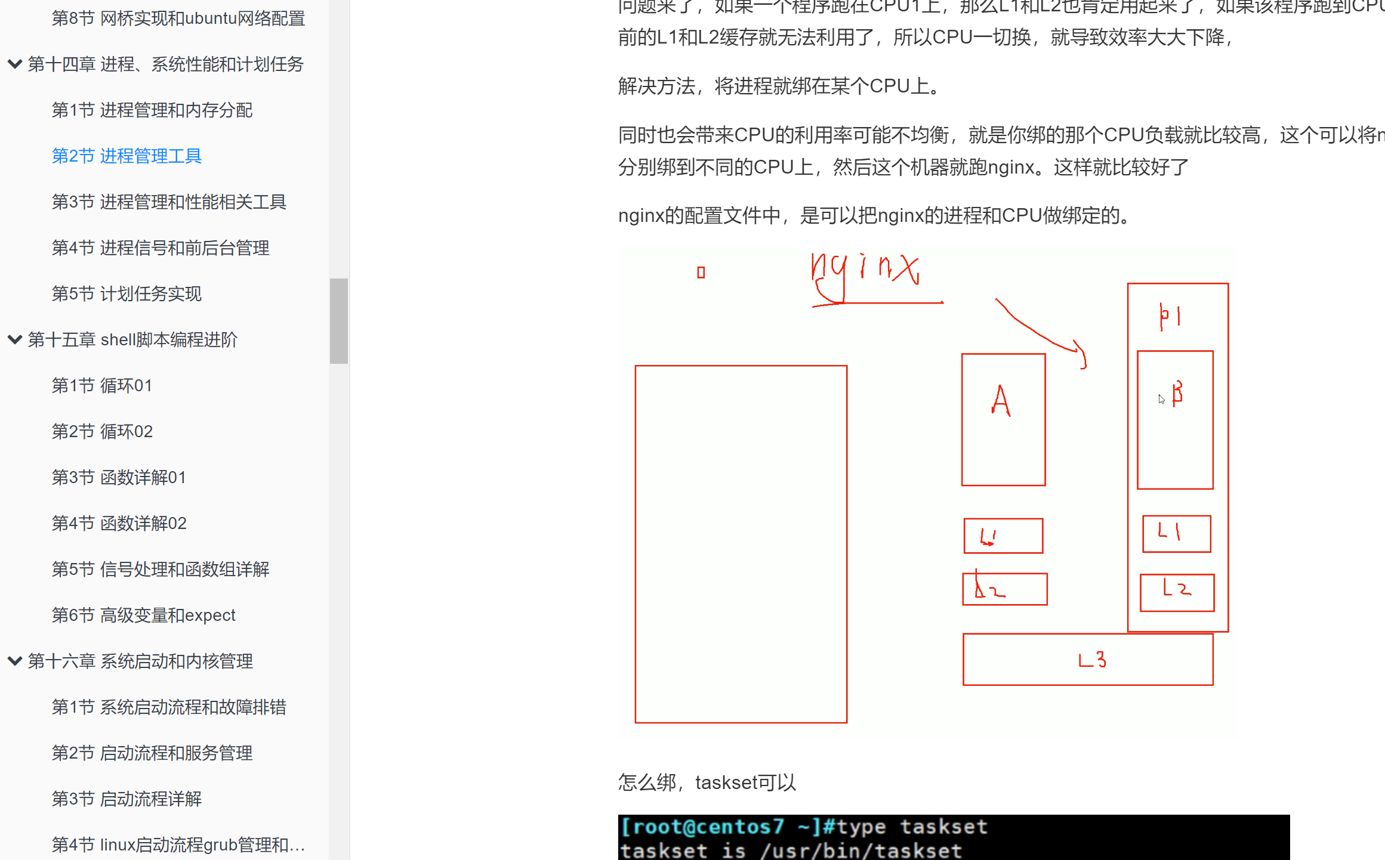The image size is (1385, 860).
Task: Click the taskset terminal screenshot
Action: point(955,837)
